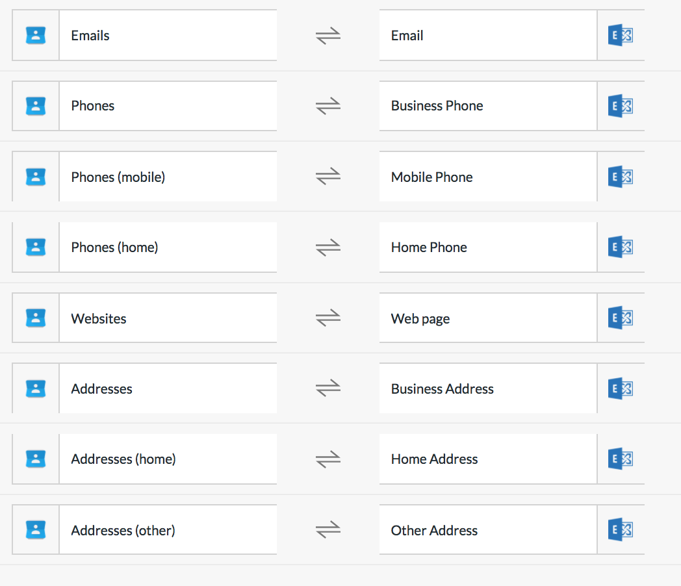Click the contacts icon next to Addresses (other)
This screenshot has width=681, height=586.
[36, 529]
